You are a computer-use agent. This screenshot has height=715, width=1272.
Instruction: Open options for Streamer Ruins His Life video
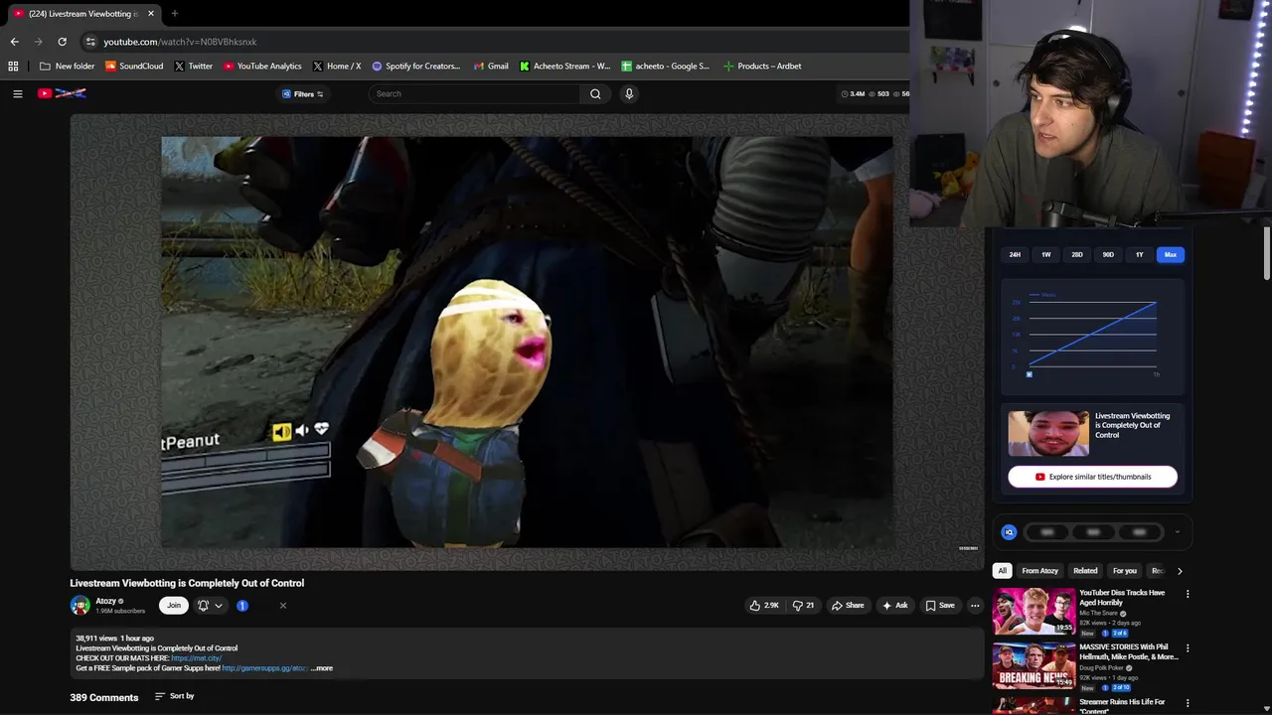[x=1187, y=703]
